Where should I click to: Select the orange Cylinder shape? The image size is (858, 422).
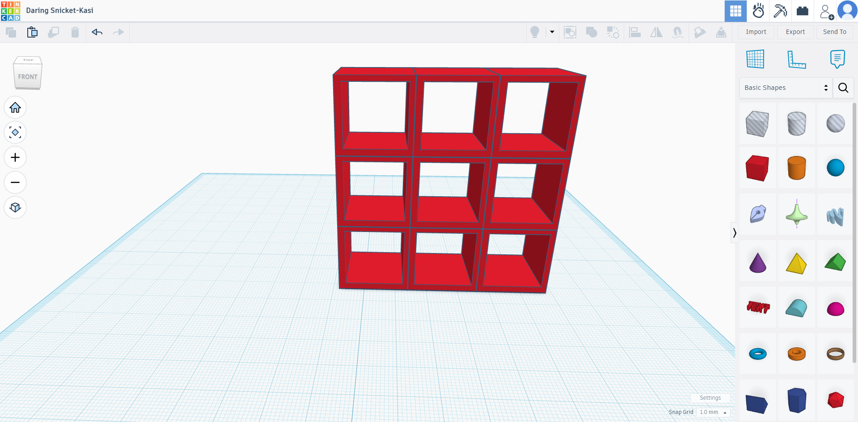pos(796,168)
